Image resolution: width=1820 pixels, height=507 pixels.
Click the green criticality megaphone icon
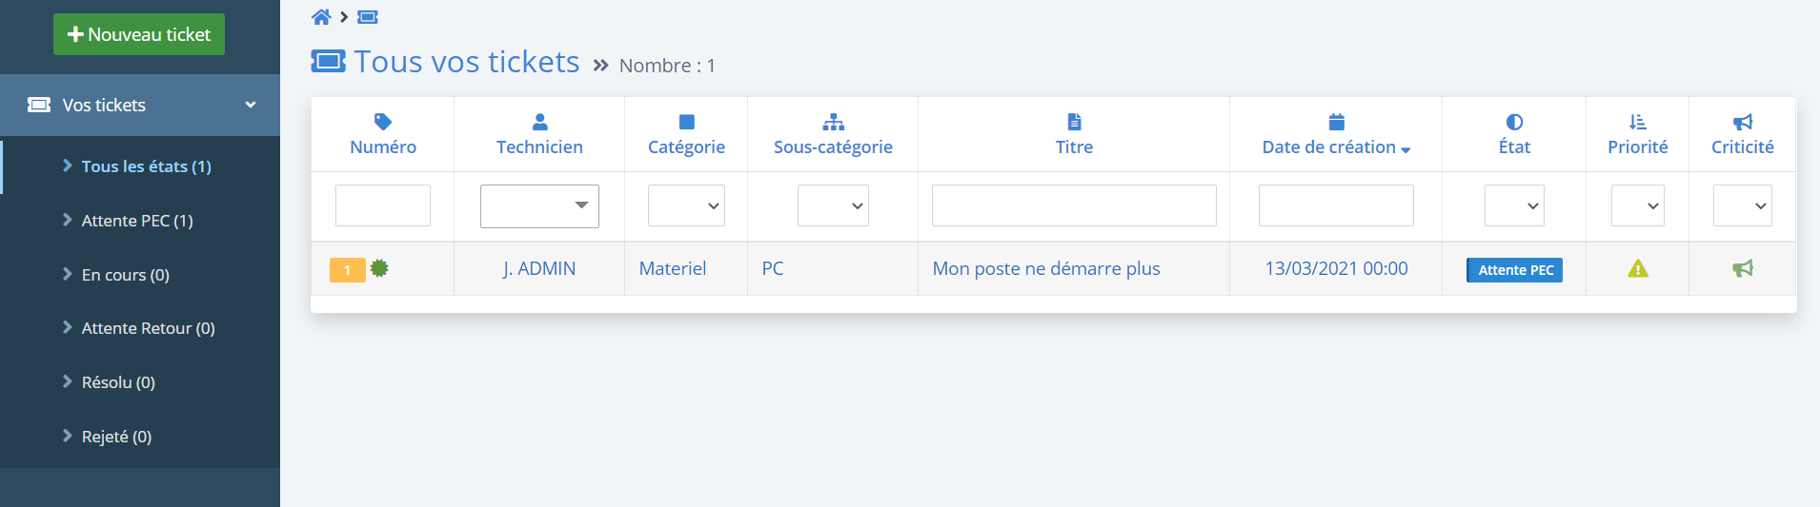[x=1742, y=269]
